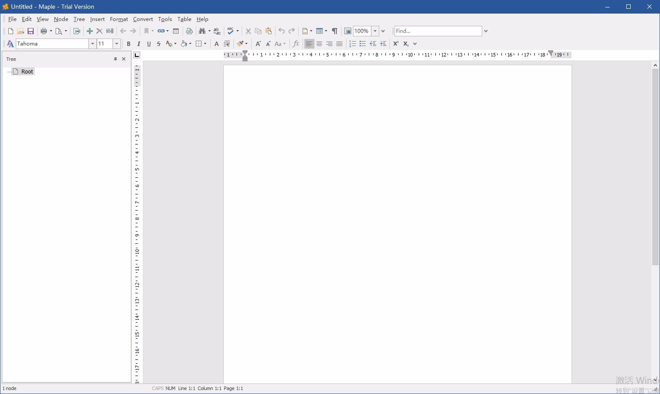The width and height of the screenshot is (660, 394).
Task: Close the Tree panel
Action: 124,59
